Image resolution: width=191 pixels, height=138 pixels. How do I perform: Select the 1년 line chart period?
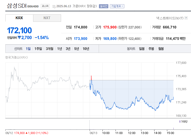click(59, 49)
